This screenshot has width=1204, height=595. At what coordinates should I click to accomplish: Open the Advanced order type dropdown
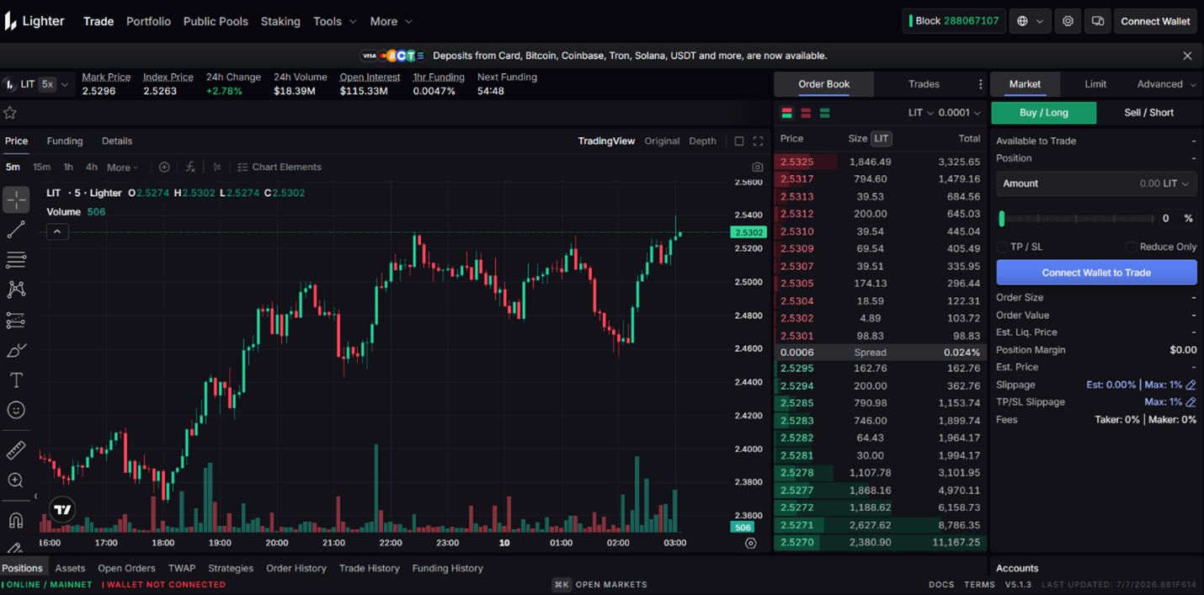1166,84
